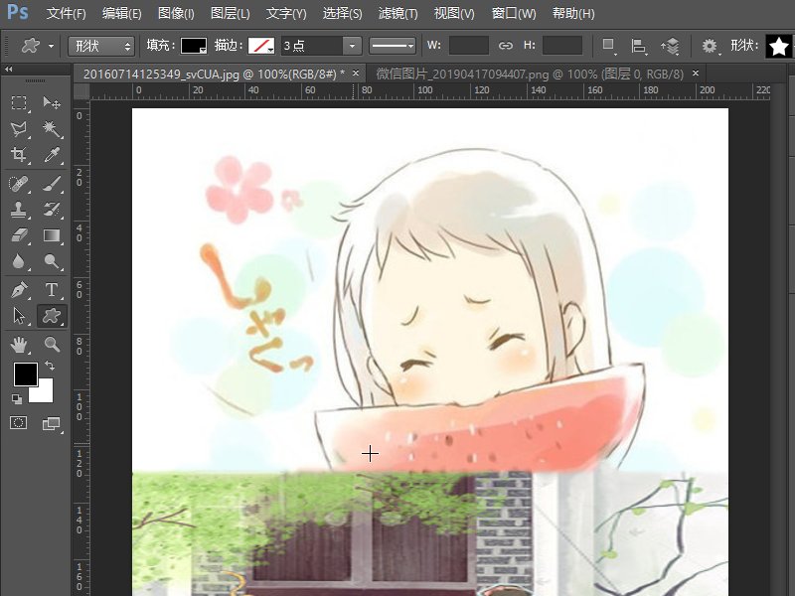
Task: Select the Clone Stamp tool
Action: [19, 210]
